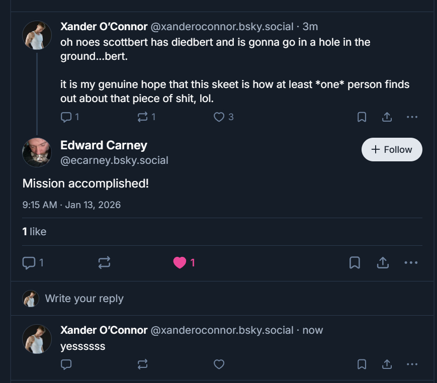
Task: Click the reply icon on Edward's post
Action: (29, 262)
